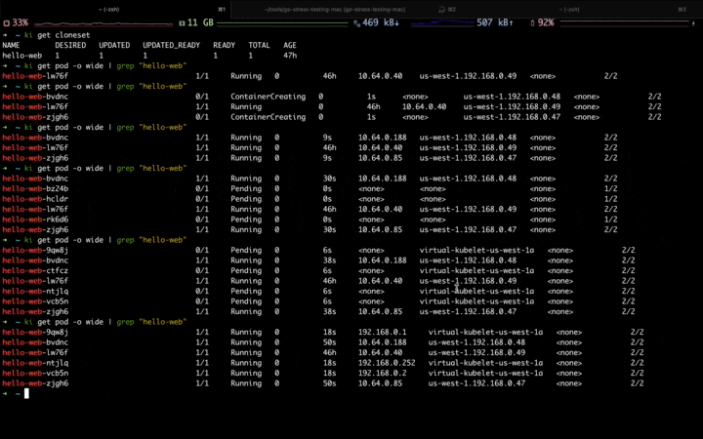Click the "ki get cloneset" command text
Viewport: 703px width, 439px height.
[57, 35]
